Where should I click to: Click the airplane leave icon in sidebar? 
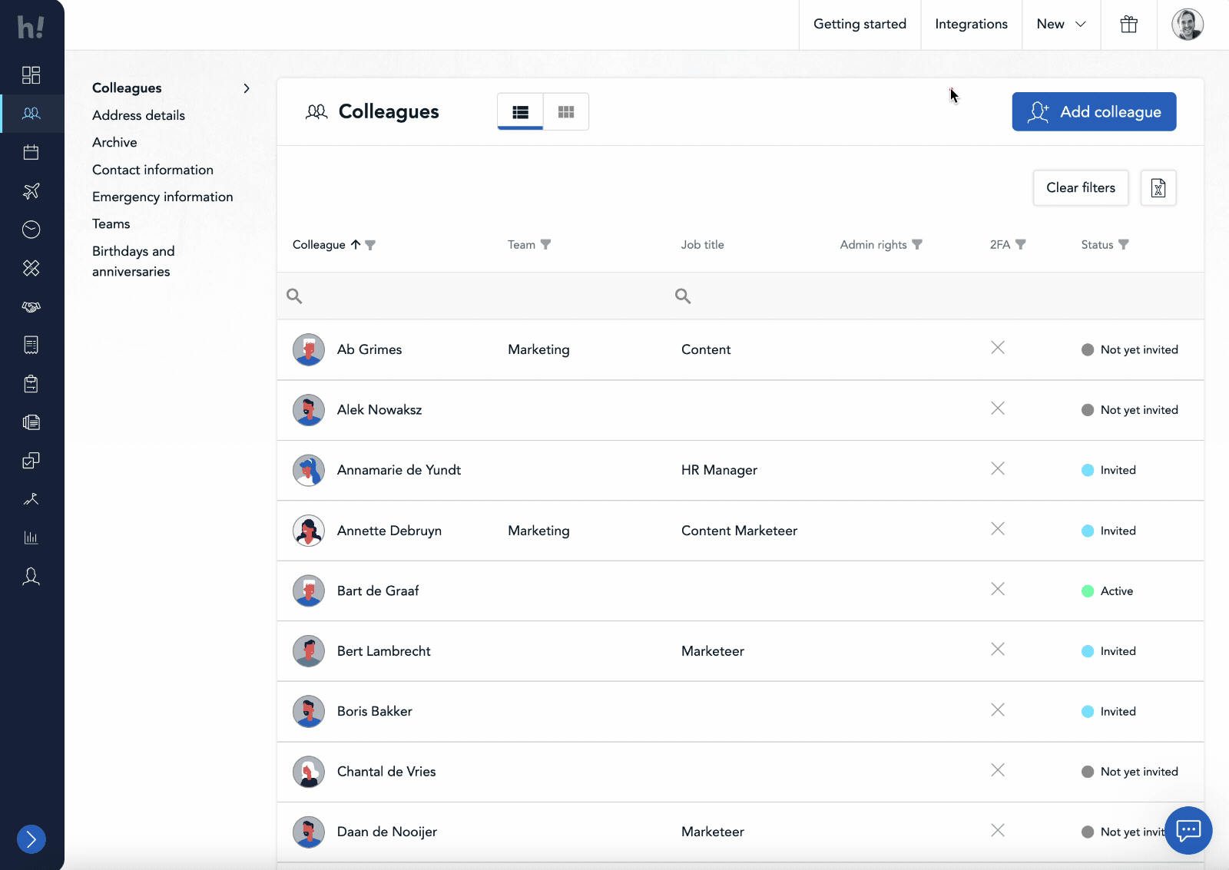(31, 191)
